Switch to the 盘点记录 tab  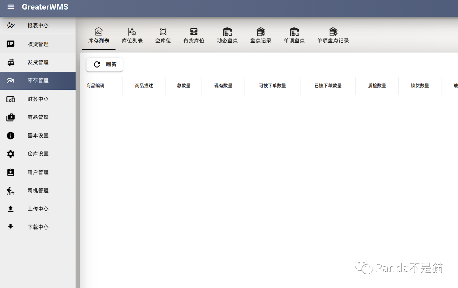point(260,35)
